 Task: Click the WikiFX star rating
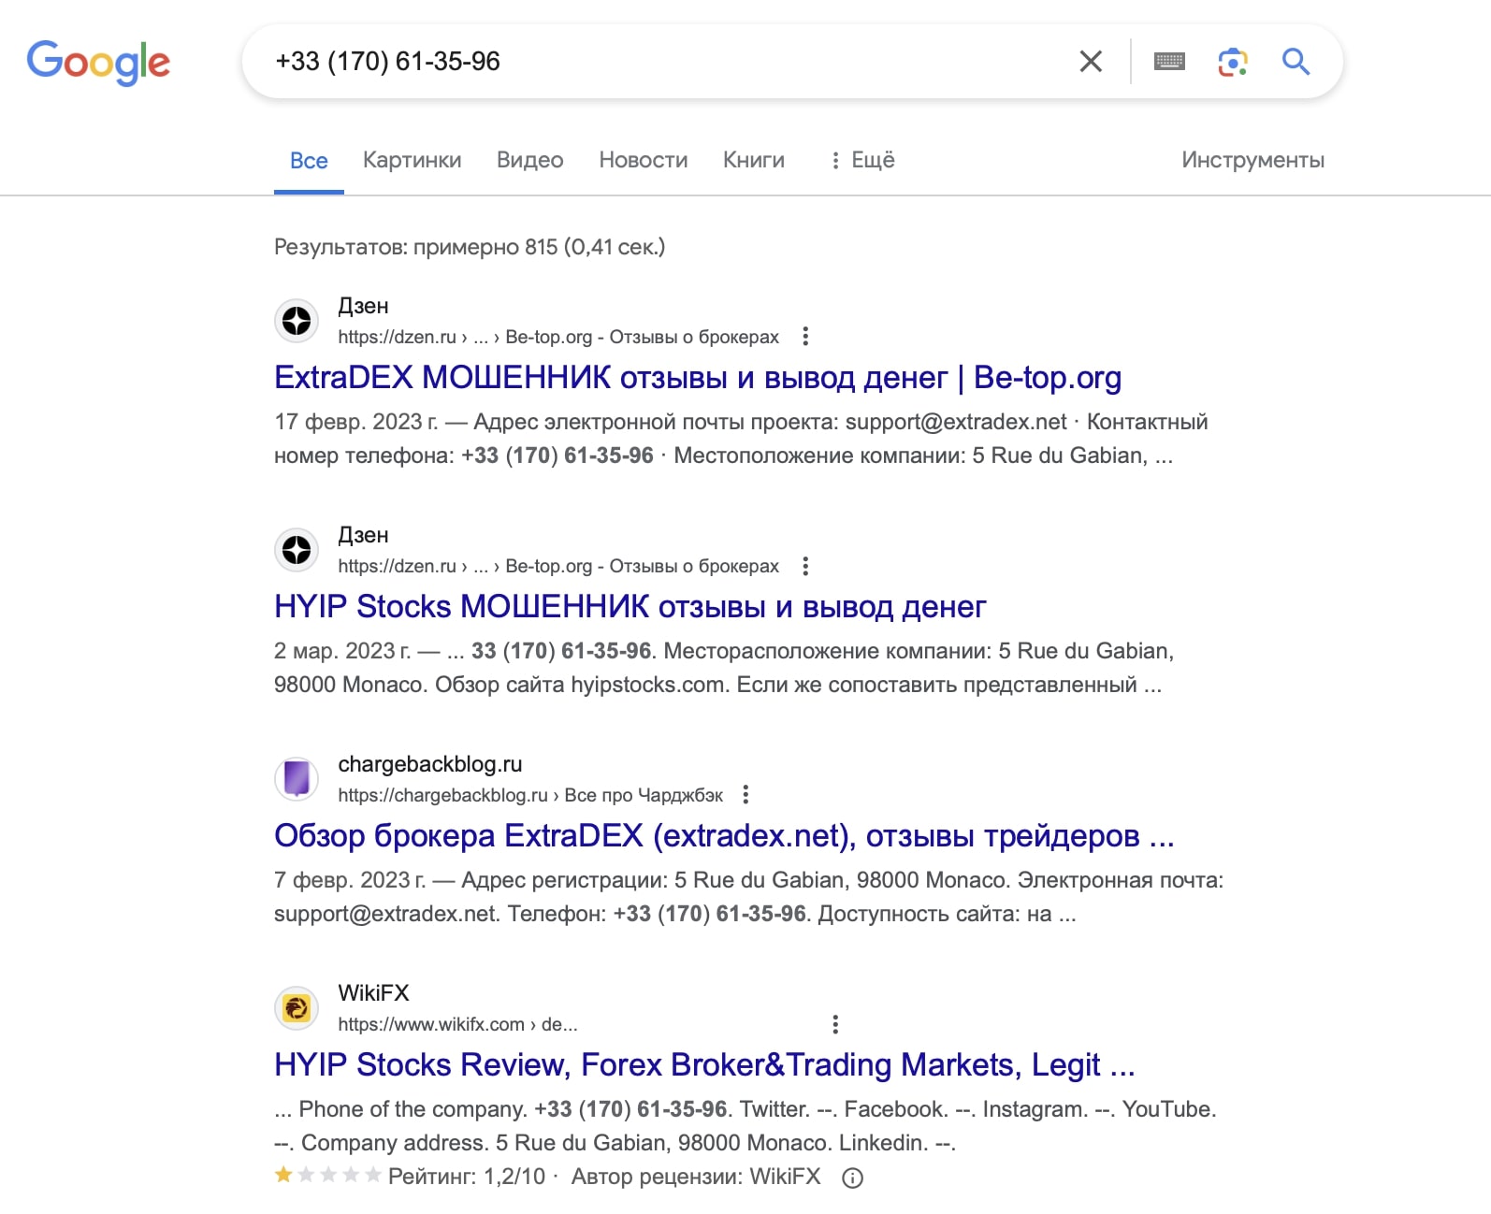click(328, 1175)
